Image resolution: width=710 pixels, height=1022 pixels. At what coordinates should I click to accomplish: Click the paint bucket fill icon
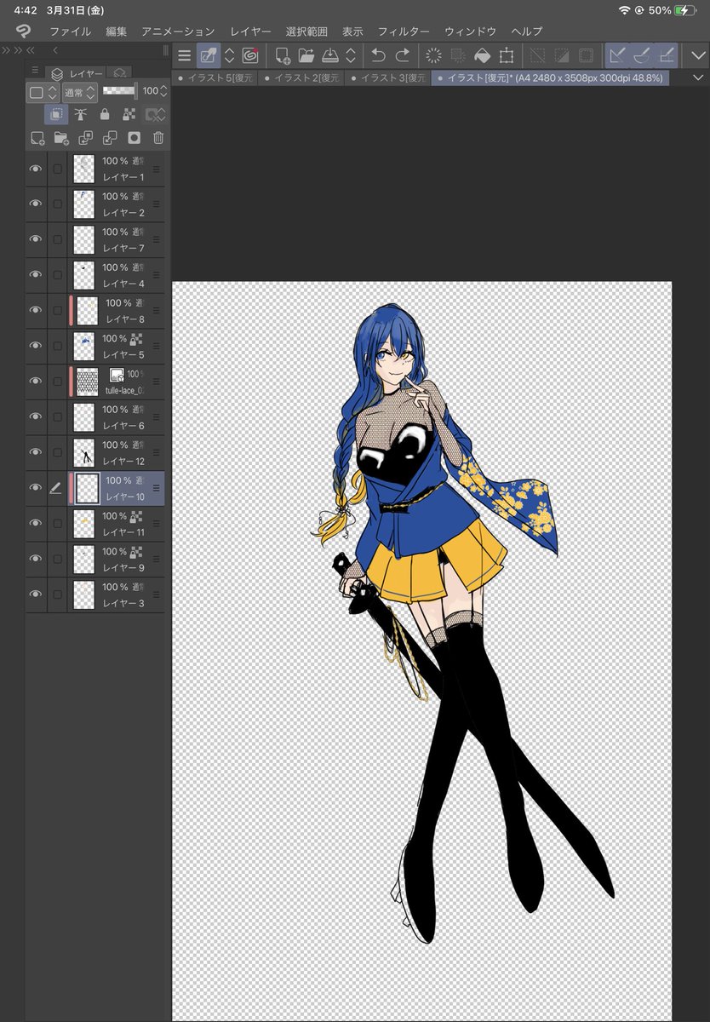(482, 56)
